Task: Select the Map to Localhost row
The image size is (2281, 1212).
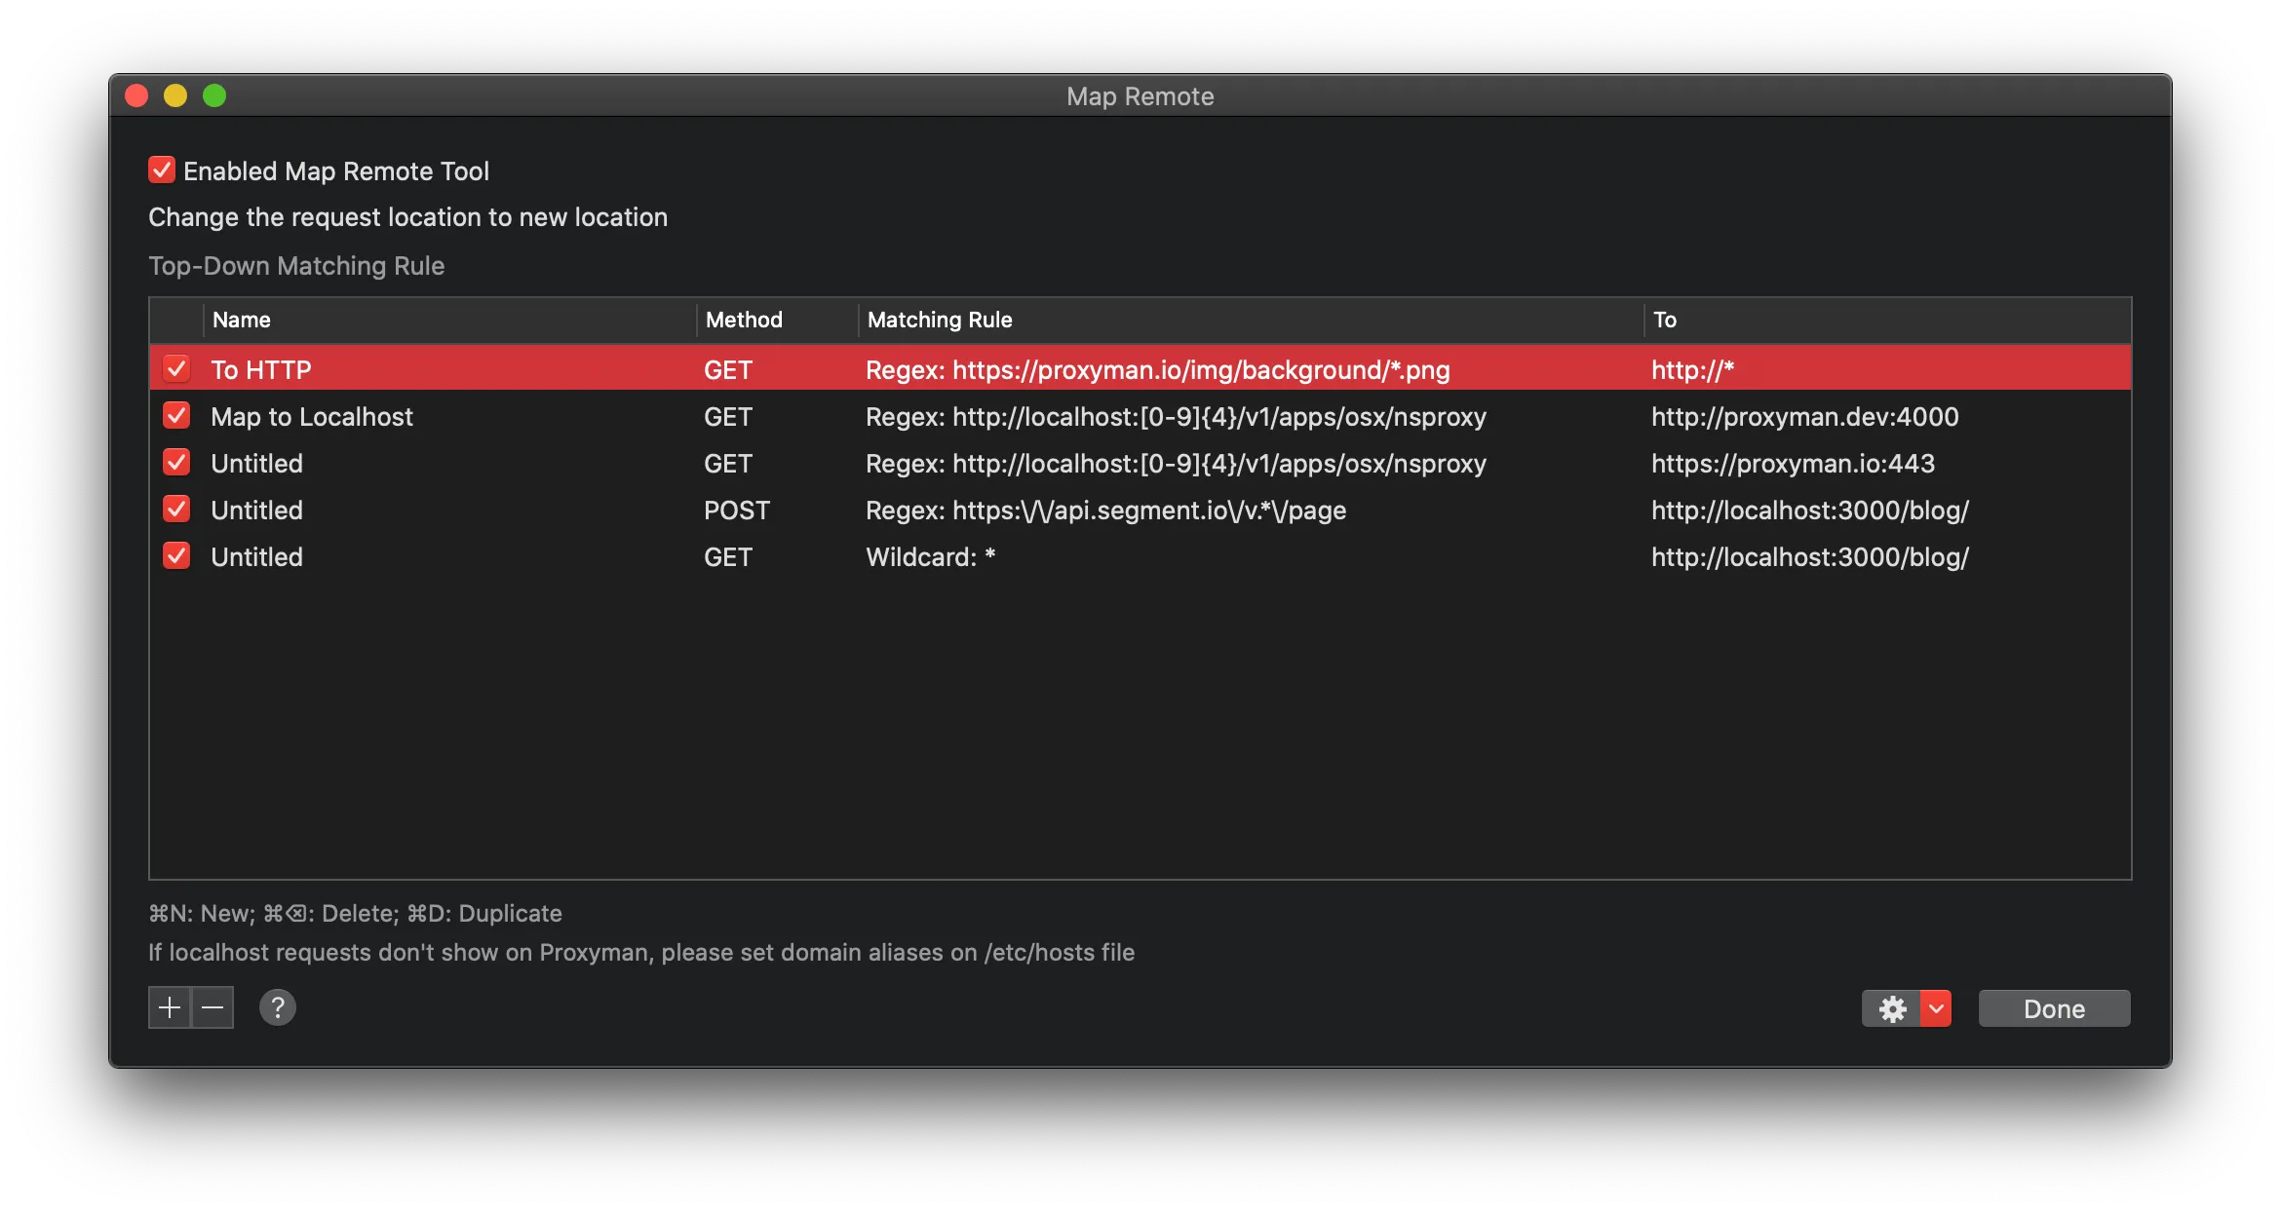Action: tap(1072, 417)
